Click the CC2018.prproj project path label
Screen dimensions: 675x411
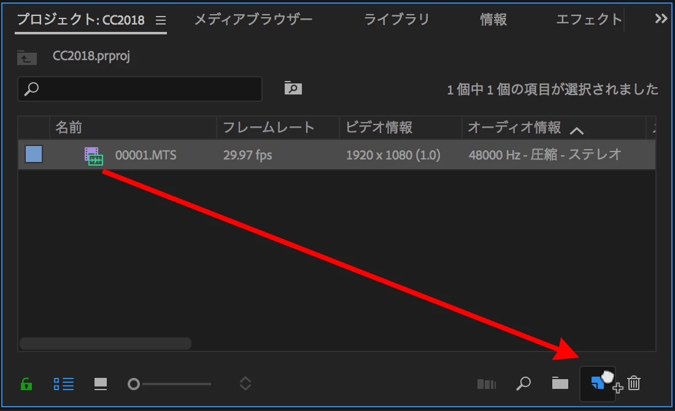tap(91, 56)
